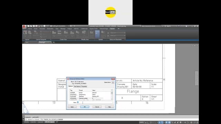The width and height of the screenshot is (221, 124).
Task: Open the Drafting & Annotation workspace dropdown
Action: tap(60, 26)
